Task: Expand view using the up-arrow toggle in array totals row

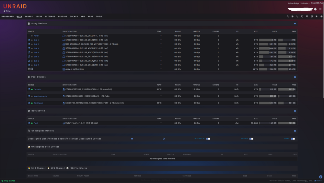Action: click(x=32, y=69)
